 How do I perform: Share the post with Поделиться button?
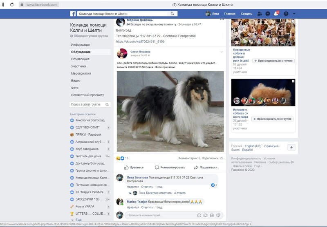click(x=206, y=167)
